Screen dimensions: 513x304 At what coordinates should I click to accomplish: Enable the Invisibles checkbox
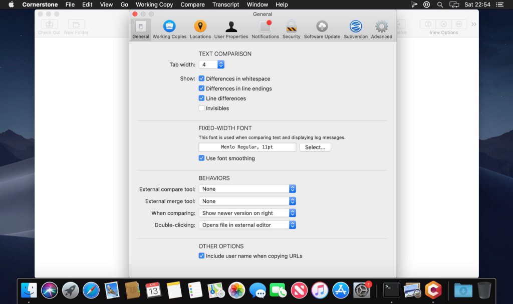click(201, 108)
